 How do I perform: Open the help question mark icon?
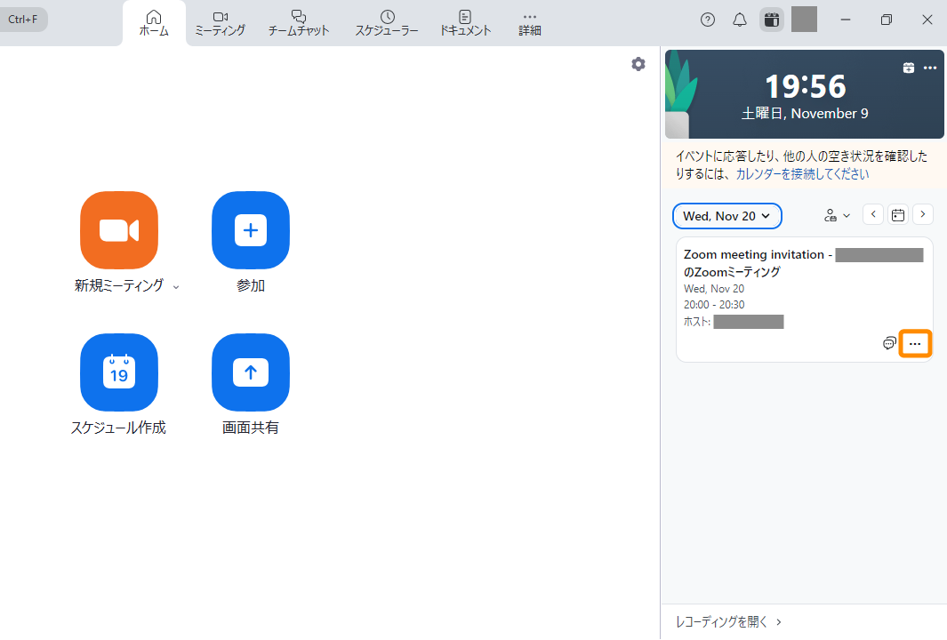click(708, 20)
